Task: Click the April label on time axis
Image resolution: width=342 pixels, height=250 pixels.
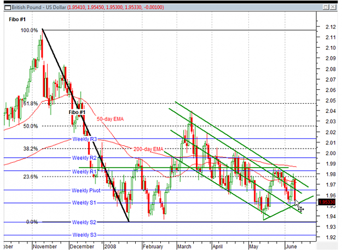Action: [x=217, y=247]
